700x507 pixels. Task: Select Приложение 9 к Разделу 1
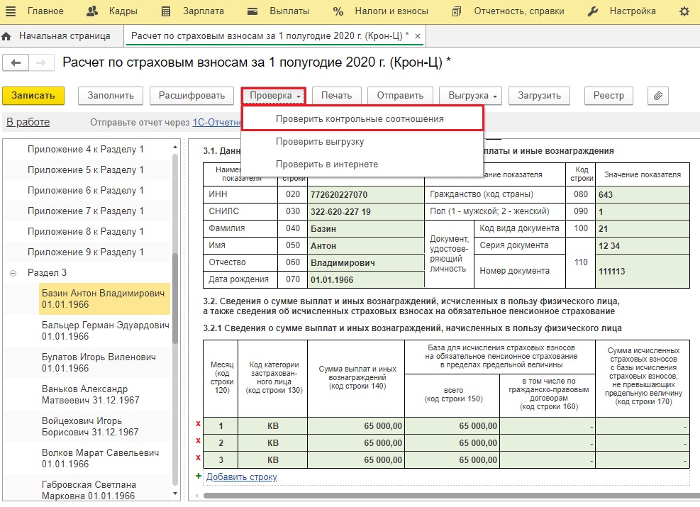[86, 252]
